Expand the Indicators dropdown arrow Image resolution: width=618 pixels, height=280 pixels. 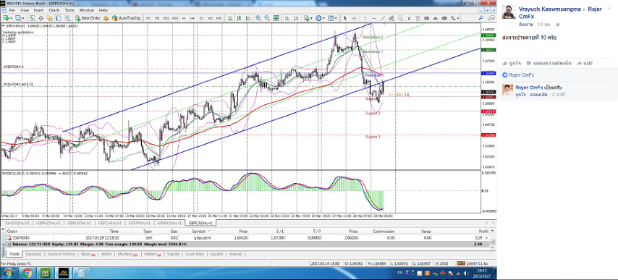(x=311, y=17)
